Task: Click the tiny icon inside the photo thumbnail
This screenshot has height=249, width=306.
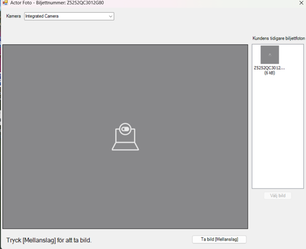Action: pyautogui.click(x=270, y=55)
